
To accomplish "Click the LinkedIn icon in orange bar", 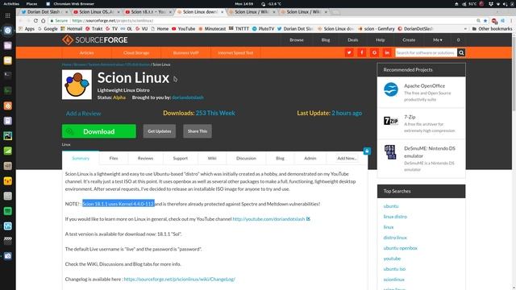I will [x=387, y=52].
